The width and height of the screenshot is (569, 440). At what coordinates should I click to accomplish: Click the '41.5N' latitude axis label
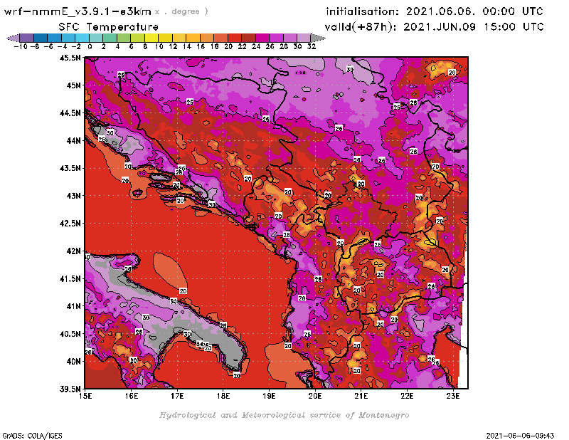[70, 278]
